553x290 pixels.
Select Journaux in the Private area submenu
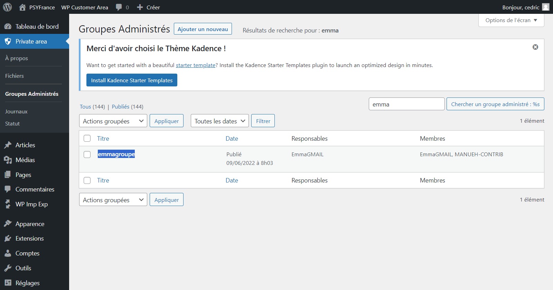(x=16, y=112)
